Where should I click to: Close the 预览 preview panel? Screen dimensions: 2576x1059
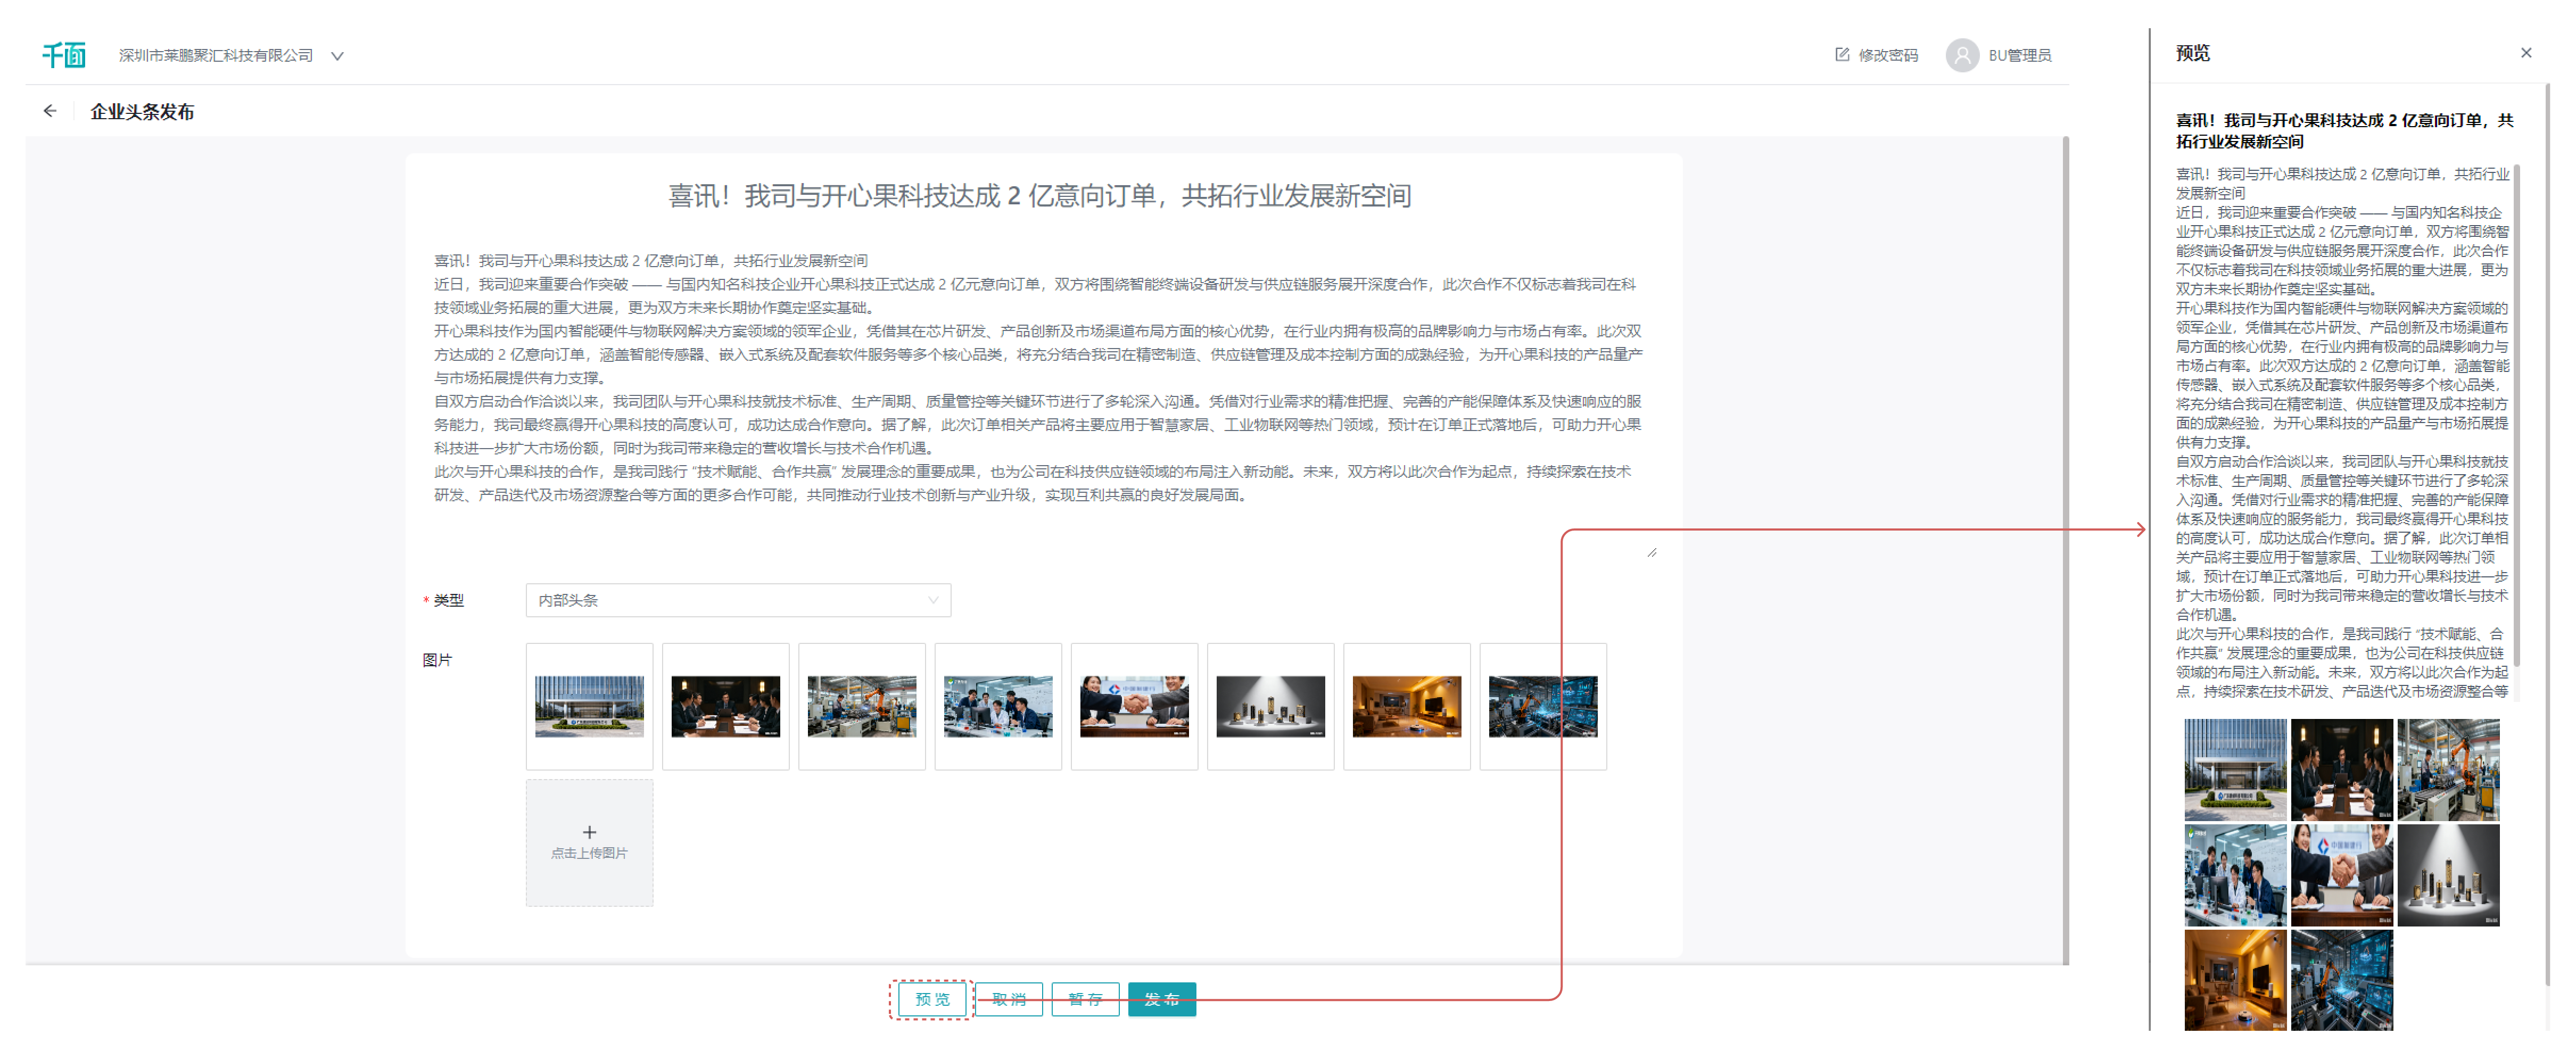tap(2526, 53)
